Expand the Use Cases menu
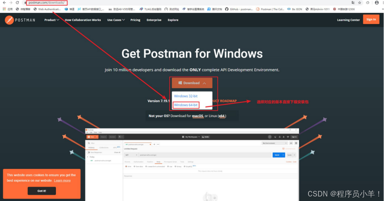The image size is (384, 201). pyautogui.click(x=116, y=20)
